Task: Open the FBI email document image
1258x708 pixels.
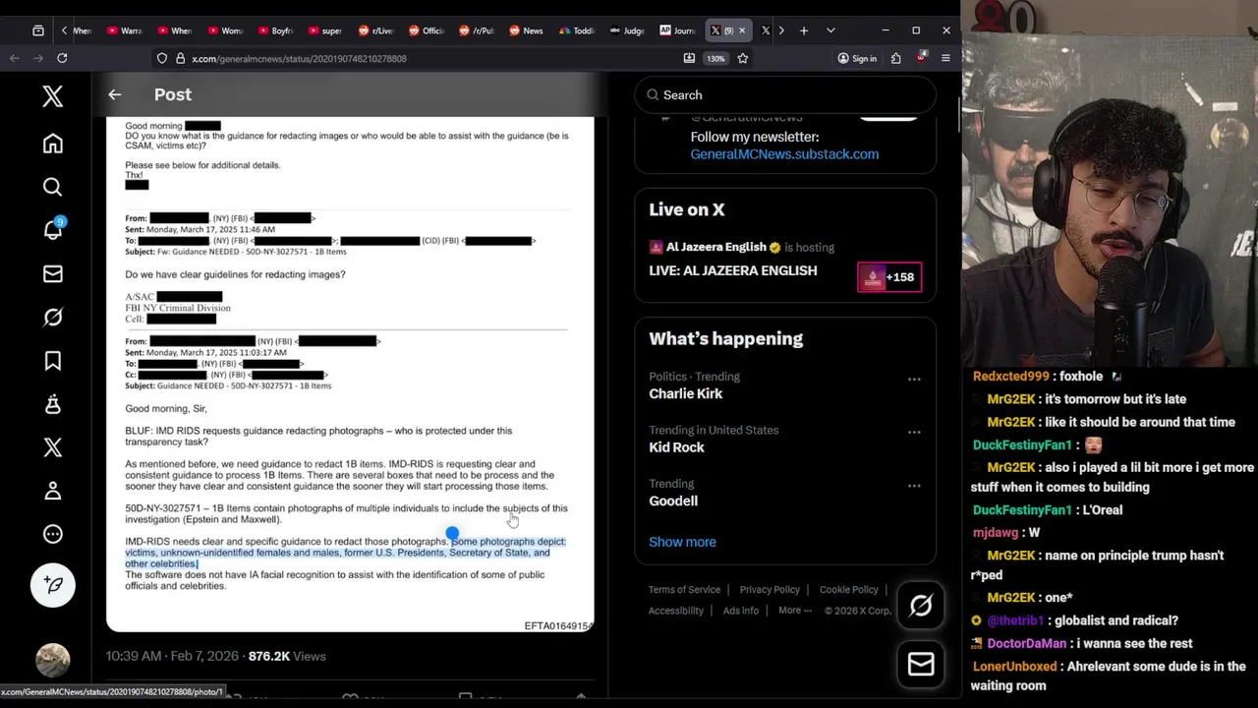Action: click(350, 374)
